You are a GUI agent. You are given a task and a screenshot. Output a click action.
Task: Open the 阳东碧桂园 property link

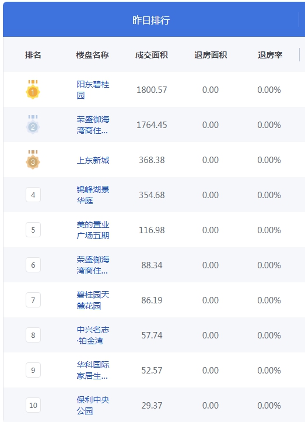coord(93,89)
